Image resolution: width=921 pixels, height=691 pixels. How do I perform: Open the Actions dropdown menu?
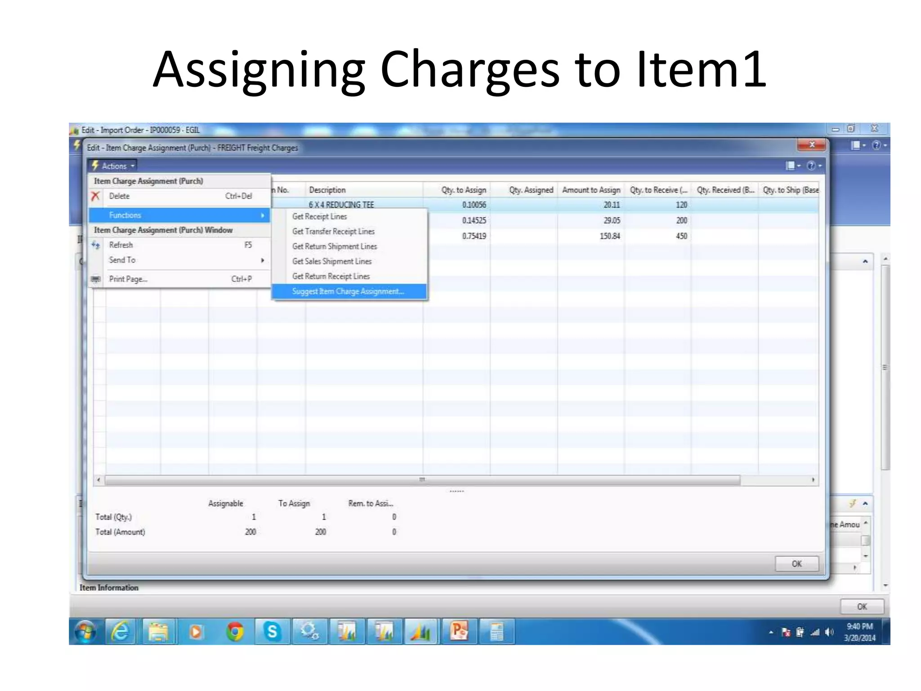tap(113, 166)
